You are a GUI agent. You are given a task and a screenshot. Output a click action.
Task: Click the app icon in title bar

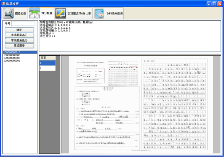click(3, 3)
